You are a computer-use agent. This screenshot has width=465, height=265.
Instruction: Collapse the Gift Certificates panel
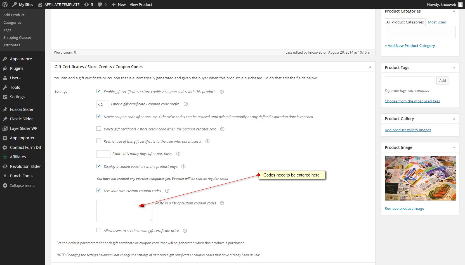[370, 67]
